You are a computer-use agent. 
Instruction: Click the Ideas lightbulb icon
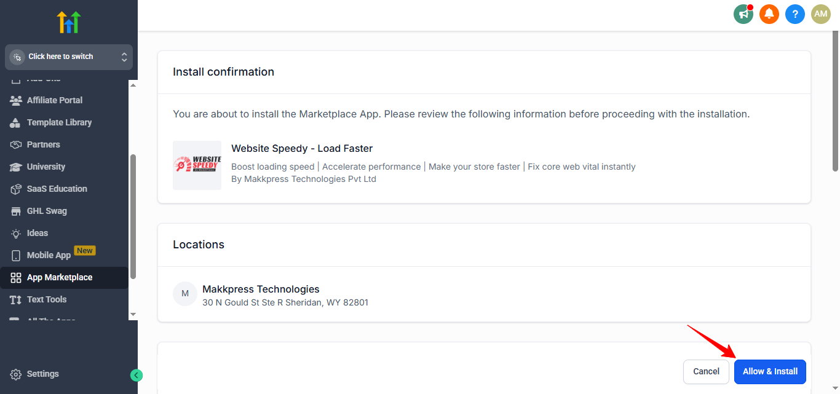point(16,233)
